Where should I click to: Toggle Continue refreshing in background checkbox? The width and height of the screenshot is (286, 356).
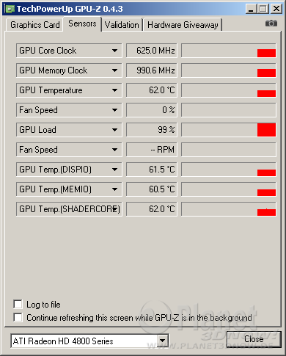point(18,317)
